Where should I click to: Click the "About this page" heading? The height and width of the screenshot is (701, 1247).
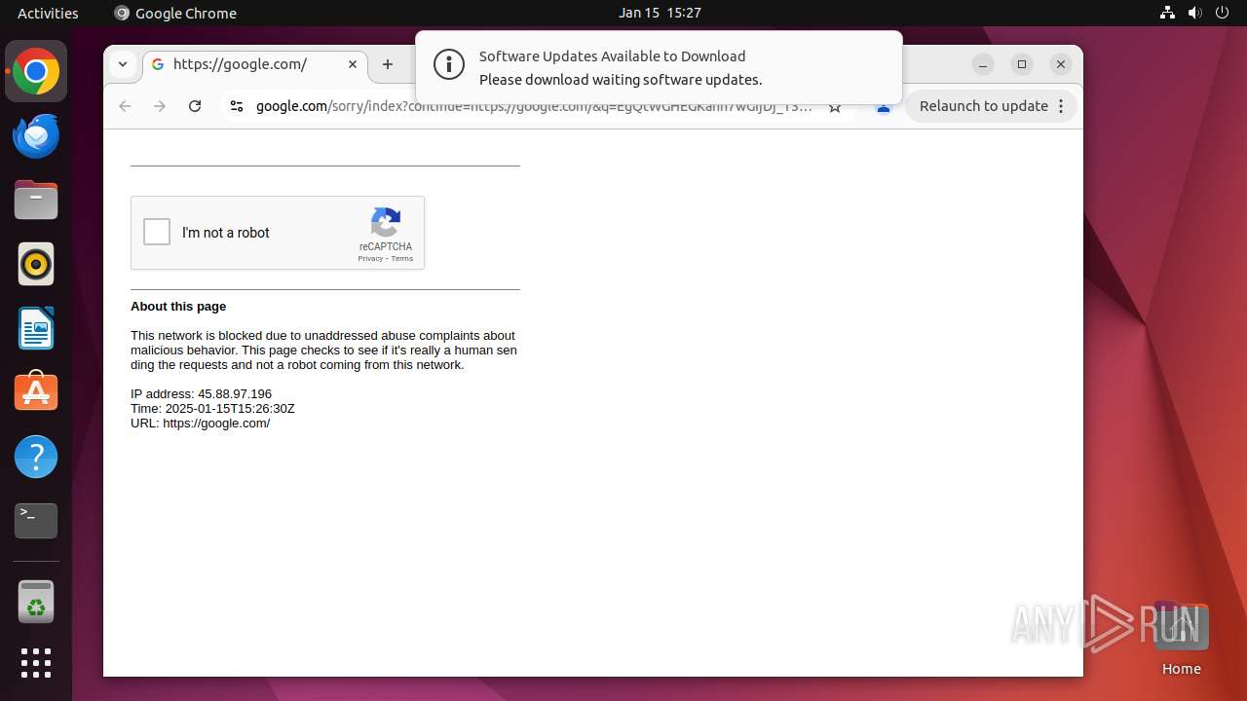click(x=178, y=307)
